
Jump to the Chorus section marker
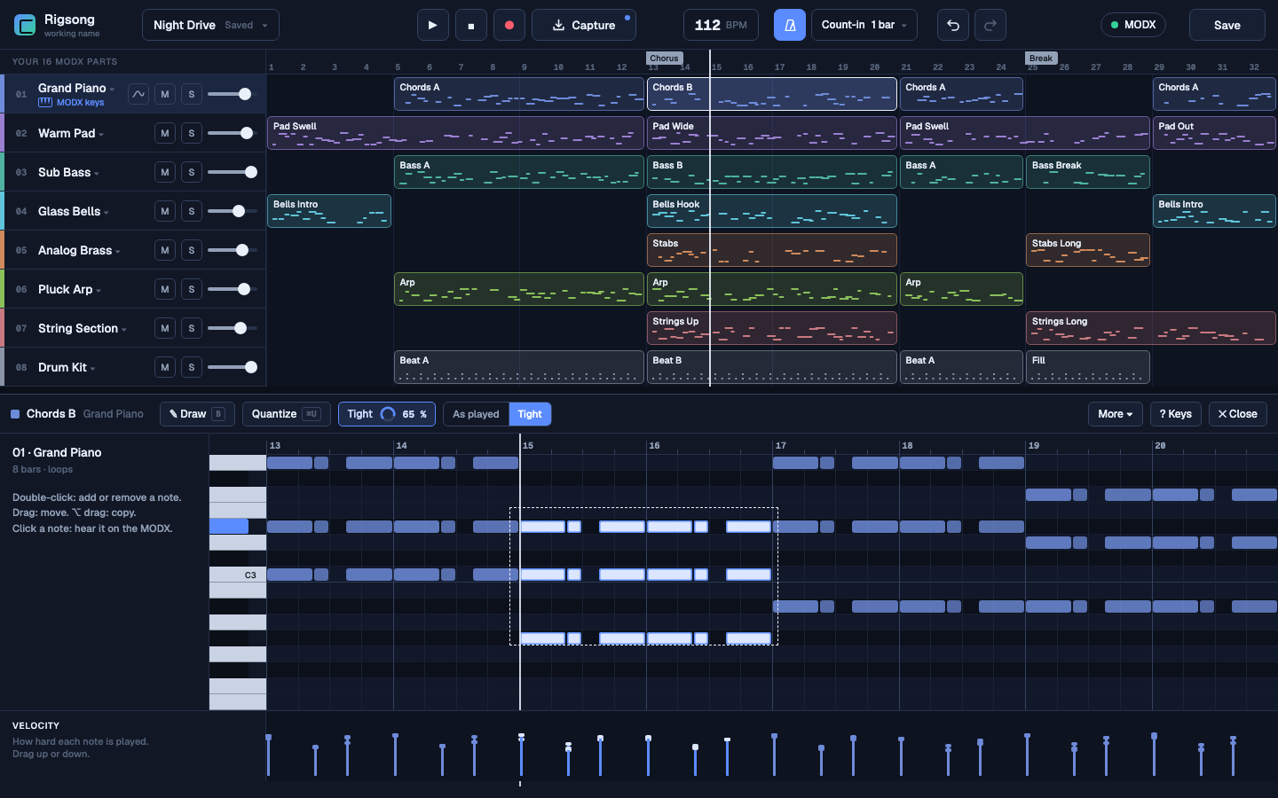pyautogui.click(x=664, y=59)
